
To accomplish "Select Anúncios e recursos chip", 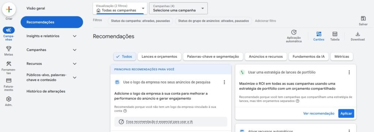I will pyautogui.click(x=266, y=57).
